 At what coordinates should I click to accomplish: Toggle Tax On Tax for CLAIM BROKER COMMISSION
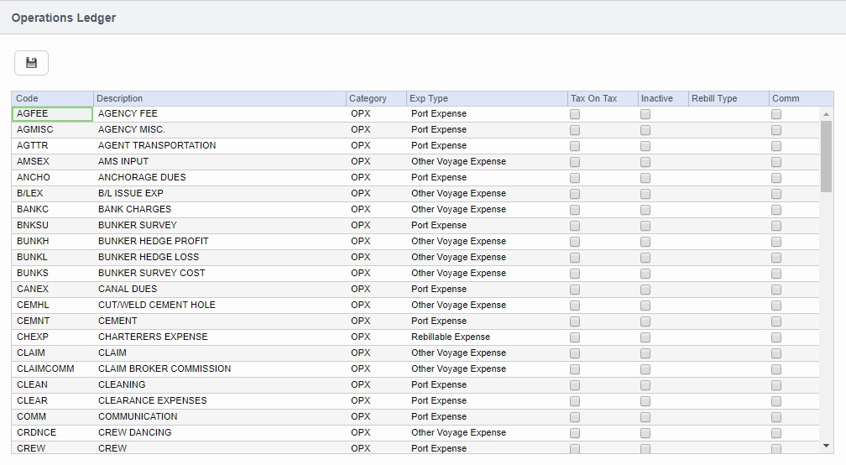[575, 369]
